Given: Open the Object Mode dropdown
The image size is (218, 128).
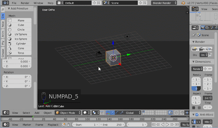Looking at the screenshot, I should [68, 113].
